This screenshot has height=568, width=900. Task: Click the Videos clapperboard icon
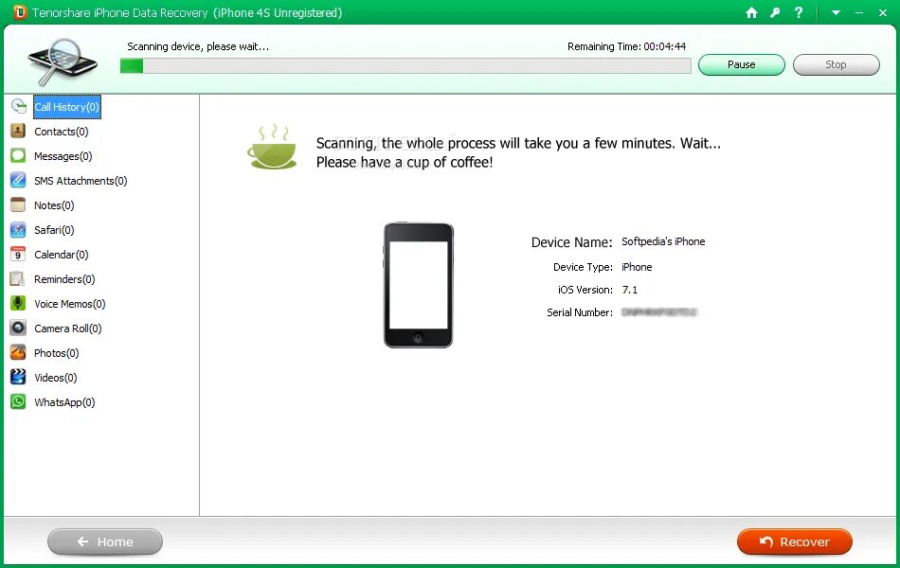pos(18,377)
